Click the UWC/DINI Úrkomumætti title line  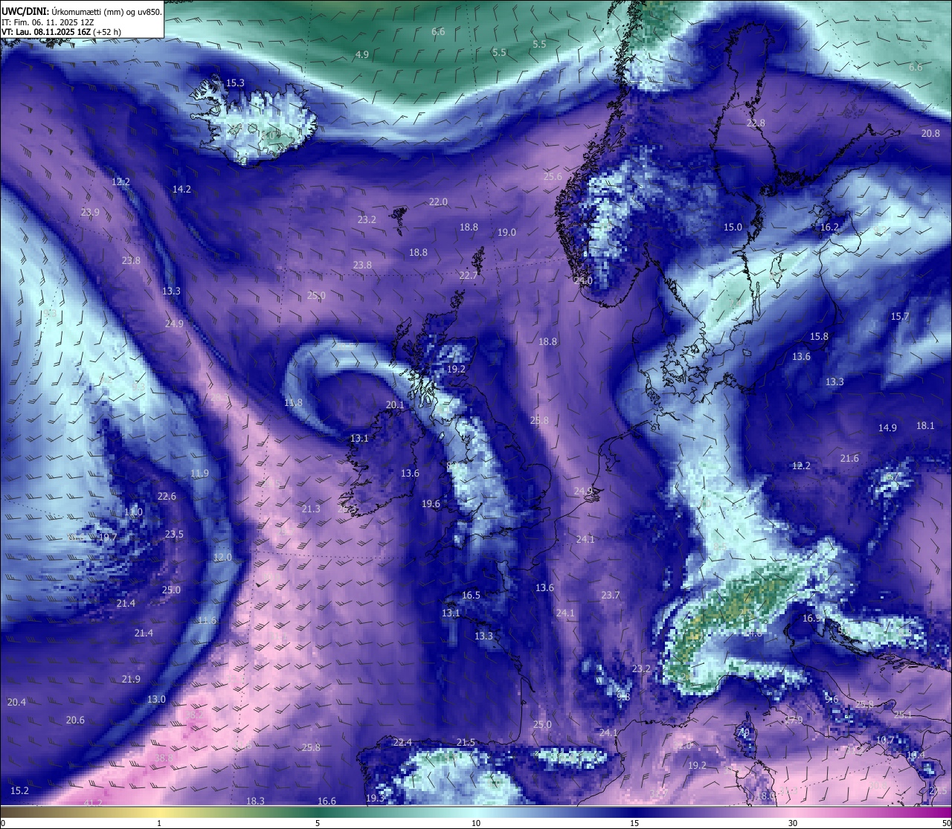pos(82,11)
